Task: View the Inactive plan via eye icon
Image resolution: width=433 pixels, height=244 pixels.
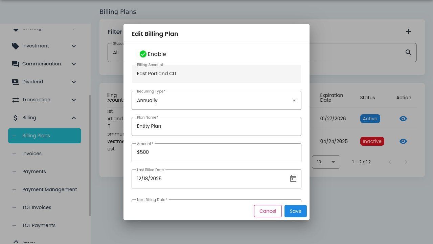Action: (x=403, y=141)
